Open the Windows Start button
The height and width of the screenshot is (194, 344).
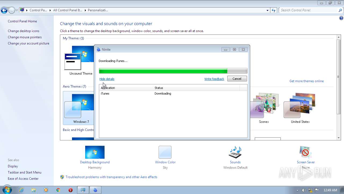pos(7,190)
